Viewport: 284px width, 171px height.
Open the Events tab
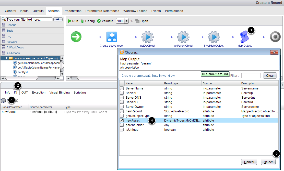point(156,11)
